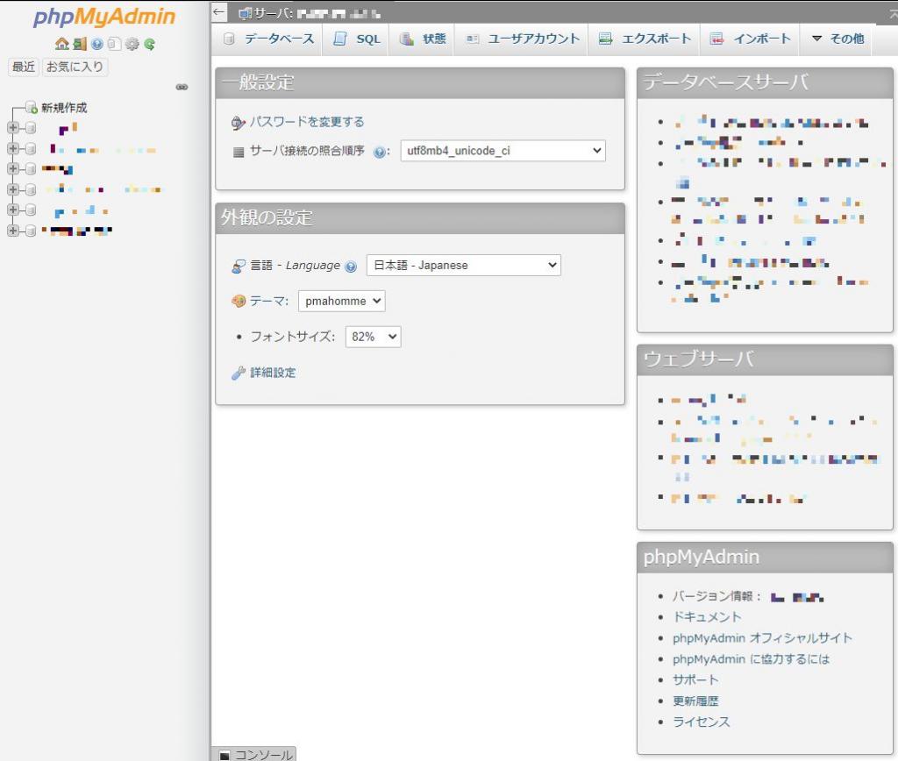Switch to the SQL tab
Screen dimensions: 898x761
356,39
